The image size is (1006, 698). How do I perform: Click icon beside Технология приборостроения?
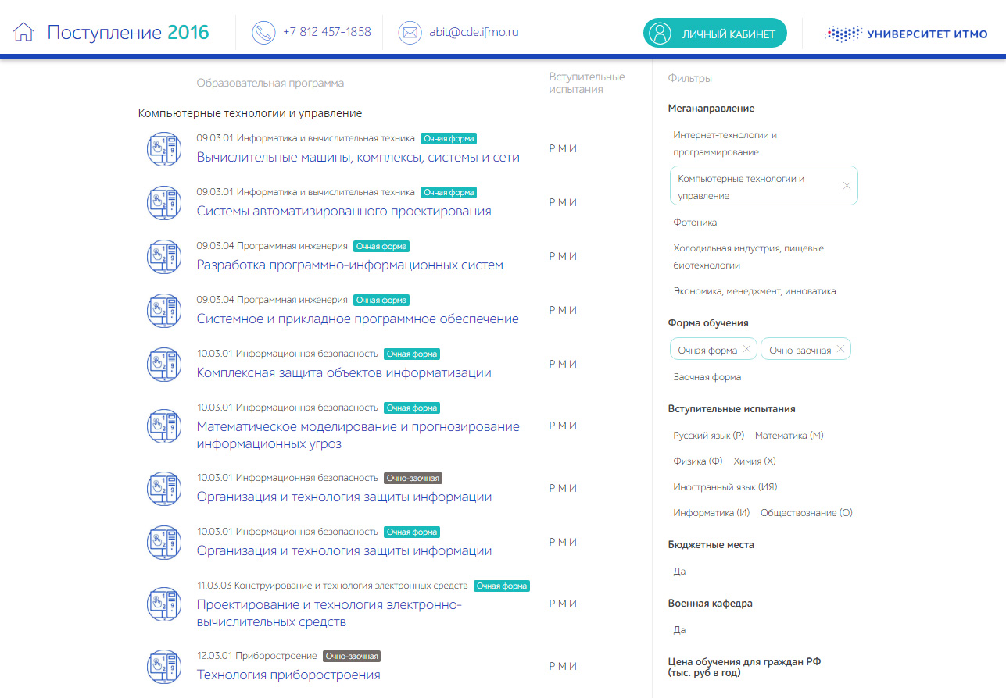click(x=163, y=666)
